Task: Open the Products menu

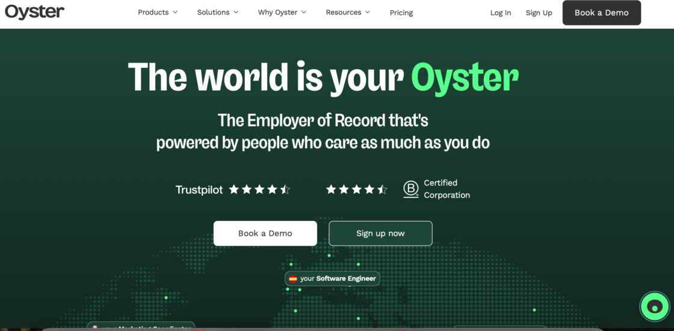Action: [x=157, y=13]
